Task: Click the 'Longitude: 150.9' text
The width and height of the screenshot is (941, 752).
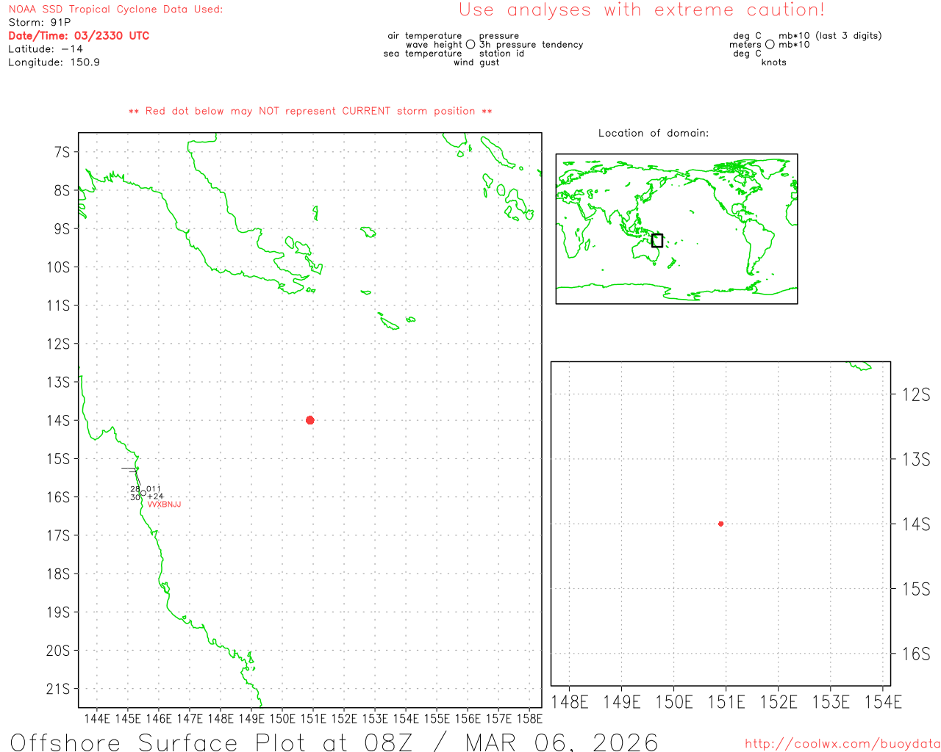Action: [54, 62]
